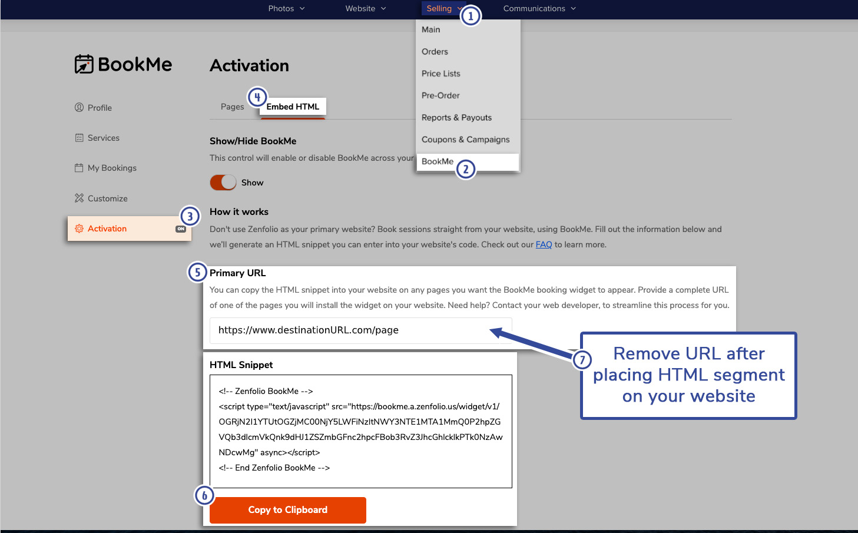
Task: Click the My Bookings calendar icon
Action: click(79, 168)
